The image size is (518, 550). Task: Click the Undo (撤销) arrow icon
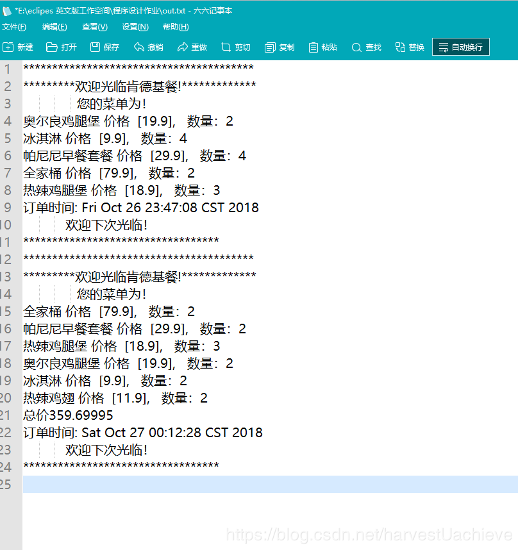click(x=139, y=47)
